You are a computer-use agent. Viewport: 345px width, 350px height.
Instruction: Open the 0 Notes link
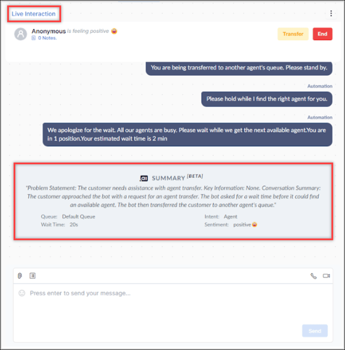point(47,38)
